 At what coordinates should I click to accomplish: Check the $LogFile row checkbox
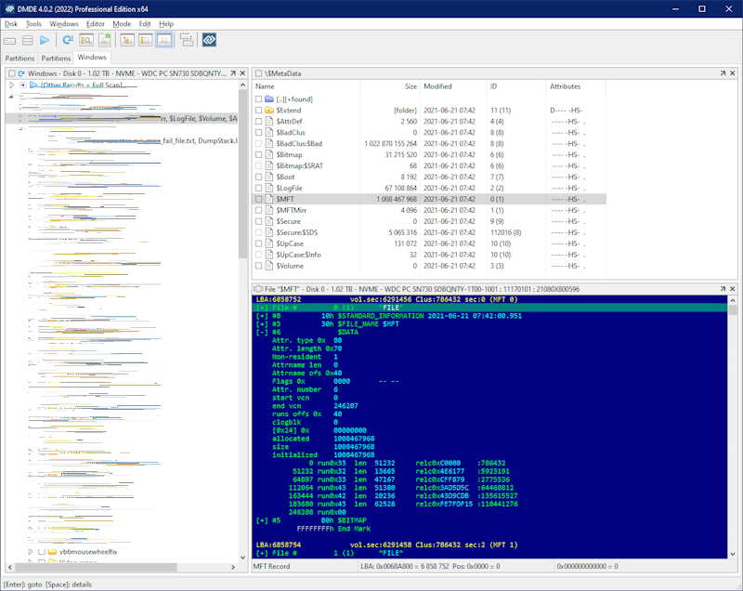click(x=258, y=188)
